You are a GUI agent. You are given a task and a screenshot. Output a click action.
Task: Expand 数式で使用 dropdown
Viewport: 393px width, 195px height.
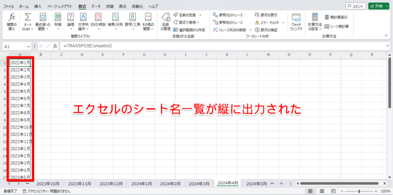198,22
